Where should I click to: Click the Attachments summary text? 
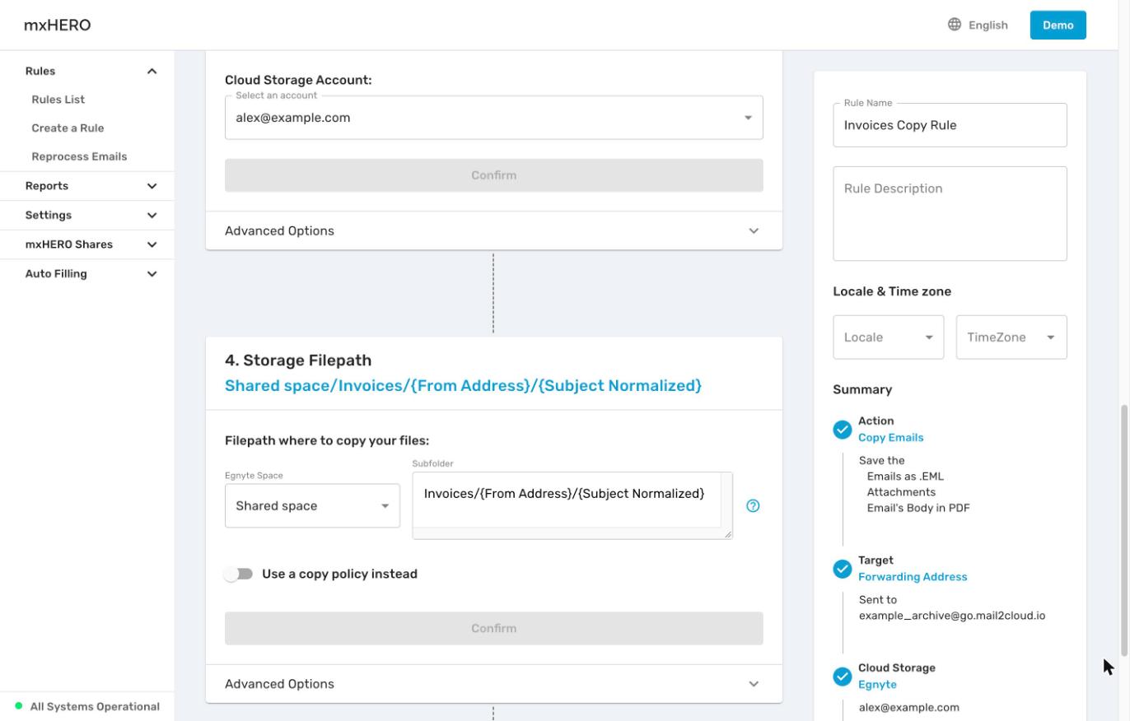[x=901, y=492]
